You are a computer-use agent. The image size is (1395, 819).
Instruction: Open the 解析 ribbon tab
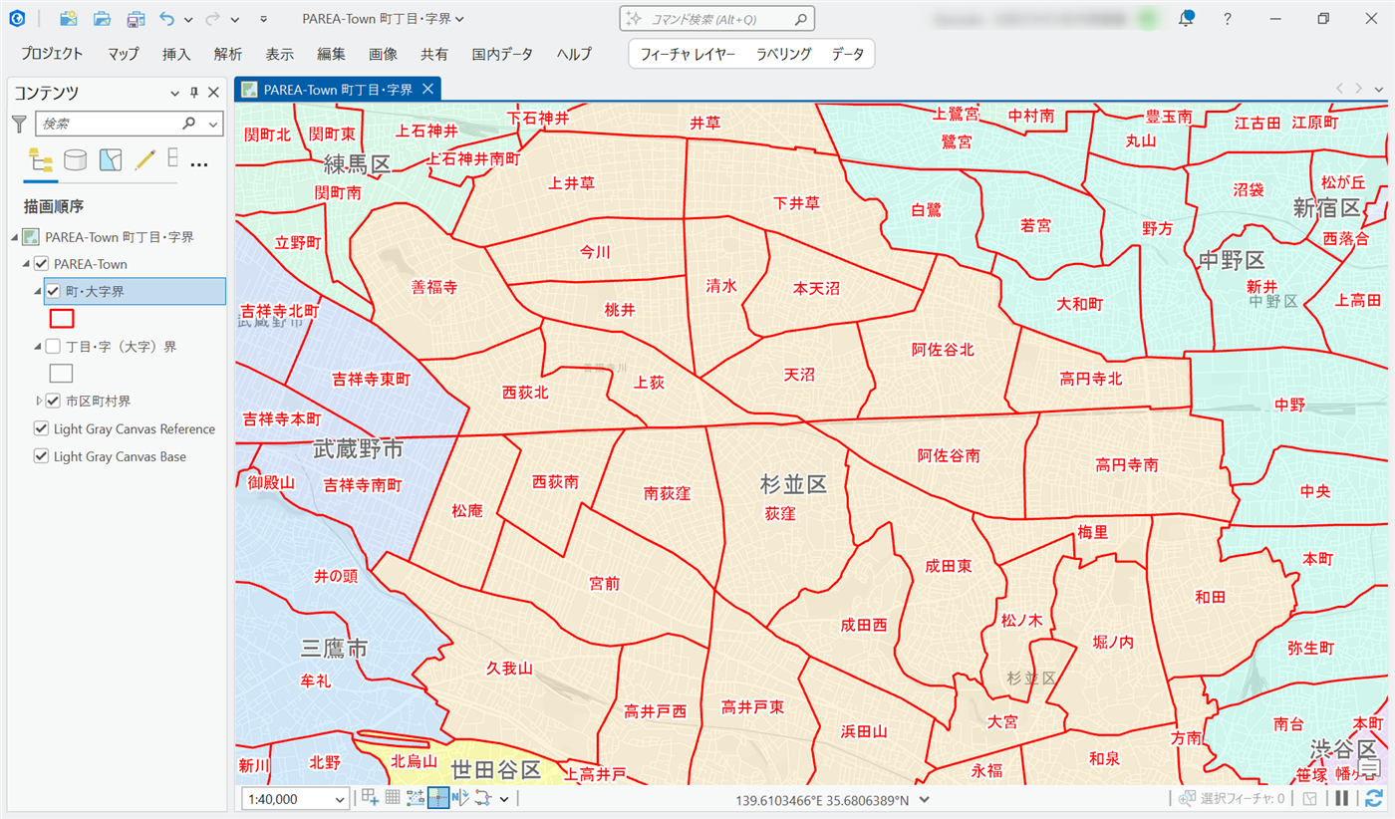pos(227,54)
